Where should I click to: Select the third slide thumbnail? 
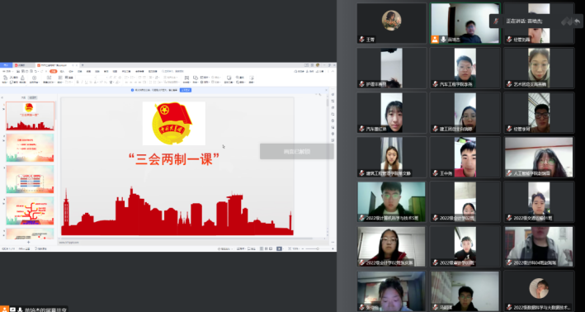coord(30,179)
